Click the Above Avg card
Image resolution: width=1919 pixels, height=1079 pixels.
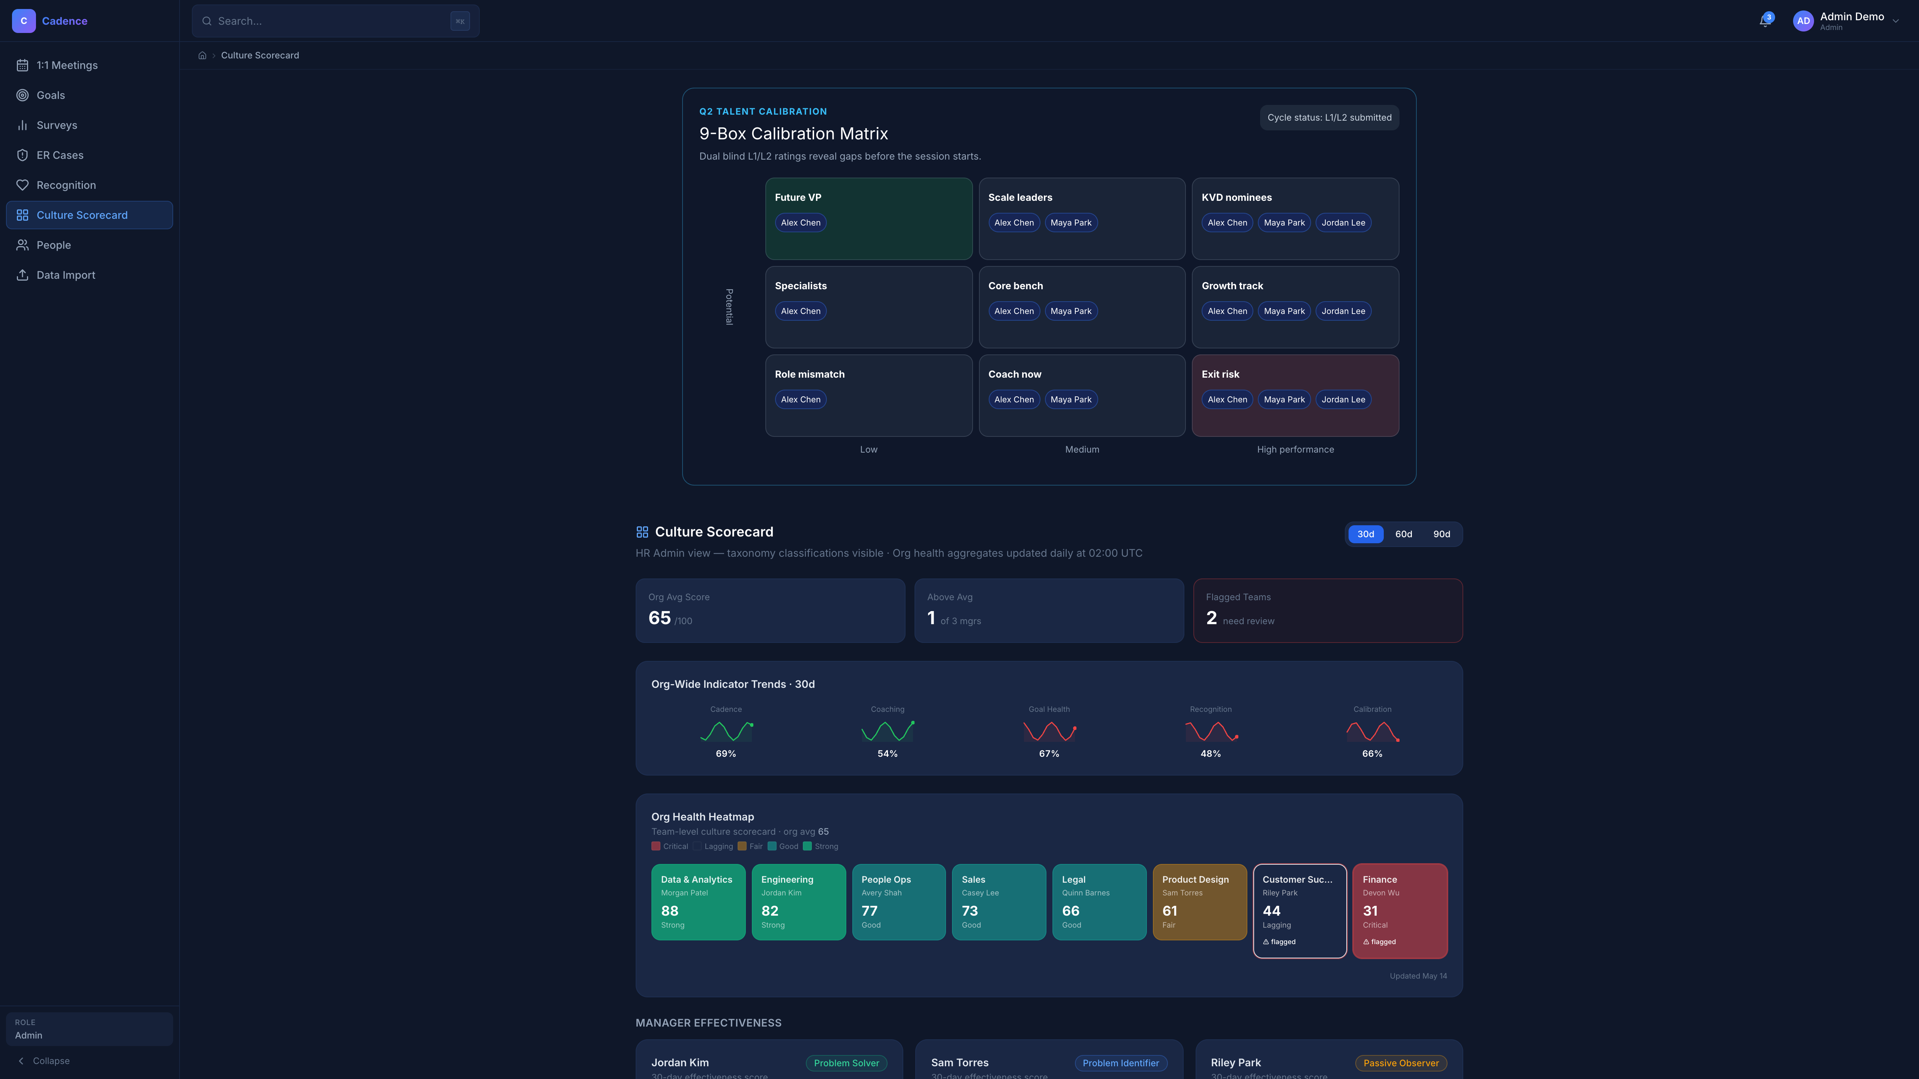(x=1049, y=611)
